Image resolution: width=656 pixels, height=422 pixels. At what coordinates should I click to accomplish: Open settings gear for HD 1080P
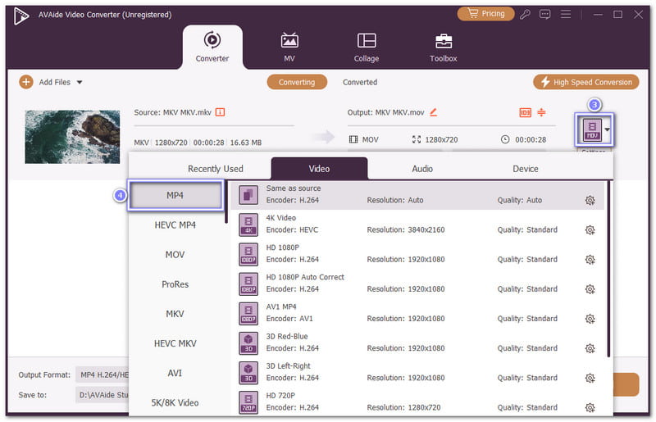click(590, 260)
